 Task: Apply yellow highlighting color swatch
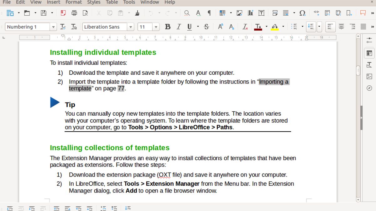[x=275, y=27]
